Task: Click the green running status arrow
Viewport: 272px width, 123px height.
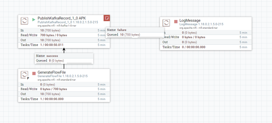Action: [x=34, y=20]
